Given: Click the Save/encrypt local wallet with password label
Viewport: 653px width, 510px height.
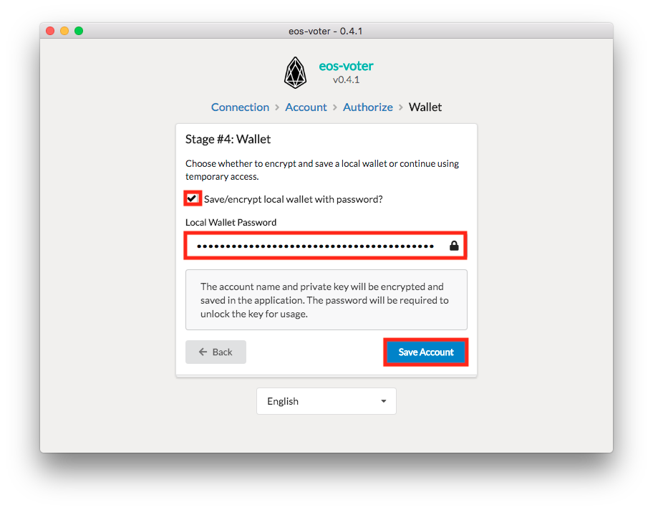Looking at the screenshot, I should pyautogui.click(x=293, y=200).
